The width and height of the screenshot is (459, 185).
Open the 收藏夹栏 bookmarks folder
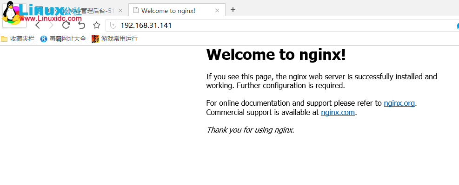(x=18, y=38)
